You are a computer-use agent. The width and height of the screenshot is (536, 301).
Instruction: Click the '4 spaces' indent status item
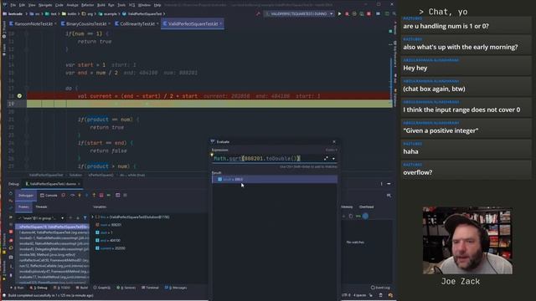[x=359, y=295]
